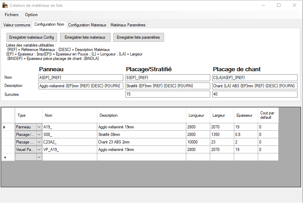Screen dimensions: 303x203
Task: Expand the Type dropdown on the C23A2_ row
Action: click(x=39, y=142)
